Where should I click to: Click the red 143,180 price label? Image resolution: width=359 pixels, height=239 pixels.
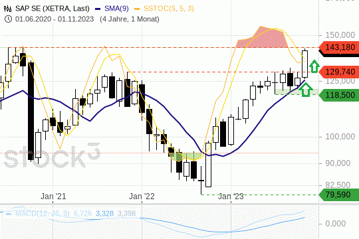(338, 48)
